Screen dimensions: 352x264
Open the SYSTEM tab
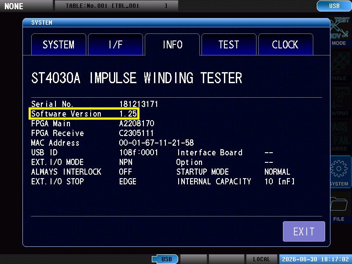point(59,44)
